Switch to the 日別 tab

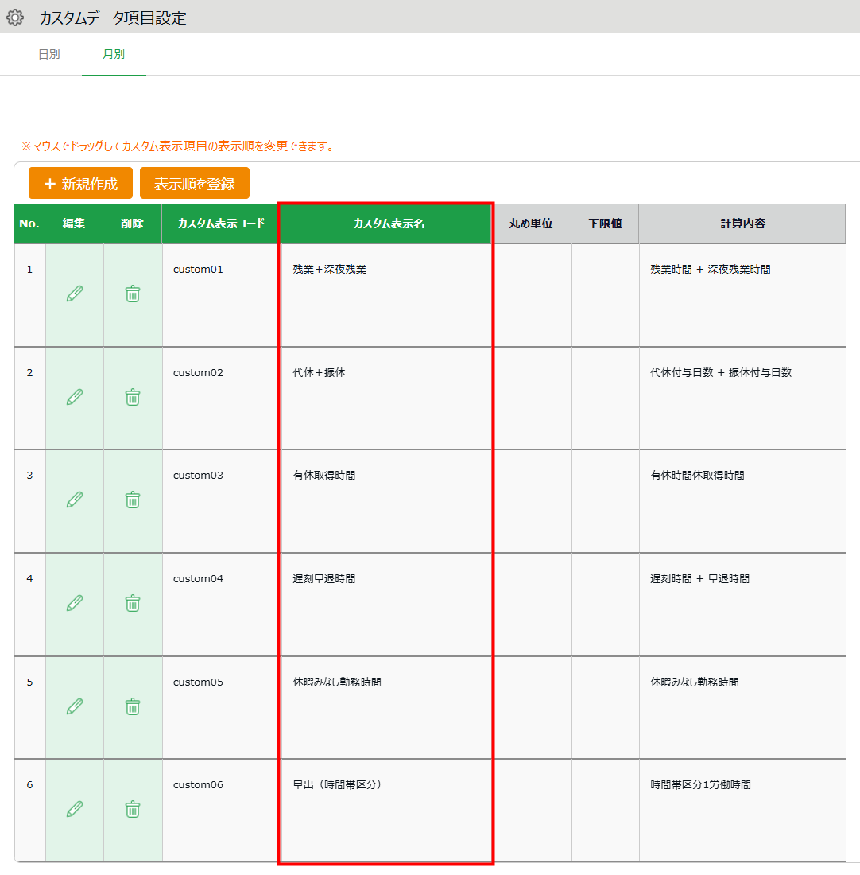tap(49, 54)
